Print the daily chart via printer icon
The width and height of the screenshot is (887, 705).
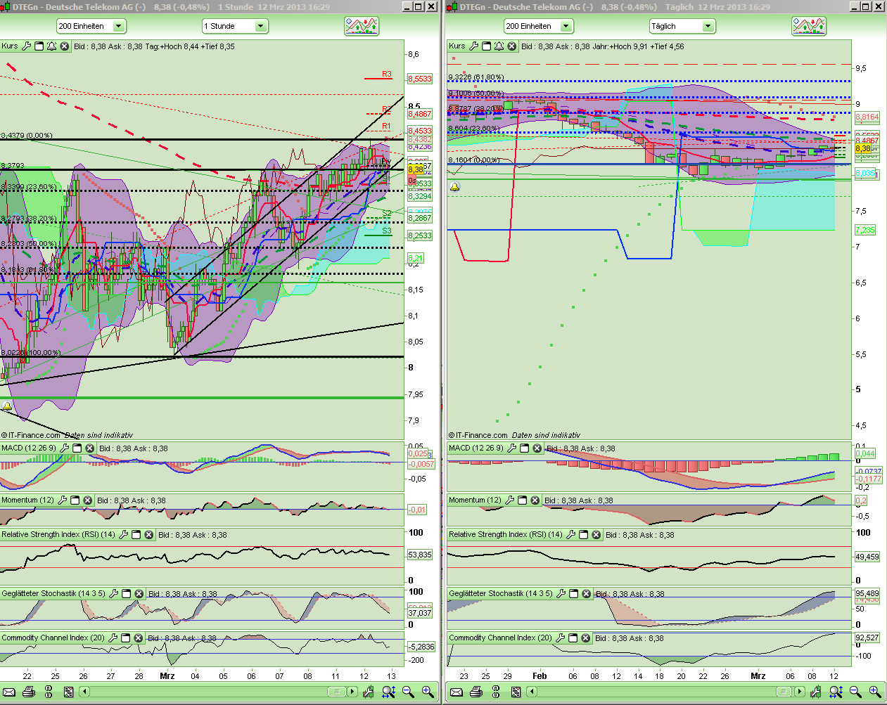476,692
